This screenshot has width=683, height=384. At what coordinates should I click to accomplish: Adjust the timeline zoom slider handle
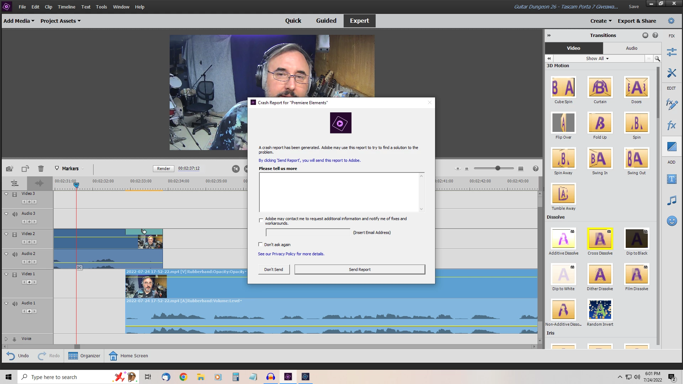coord(498,168)
